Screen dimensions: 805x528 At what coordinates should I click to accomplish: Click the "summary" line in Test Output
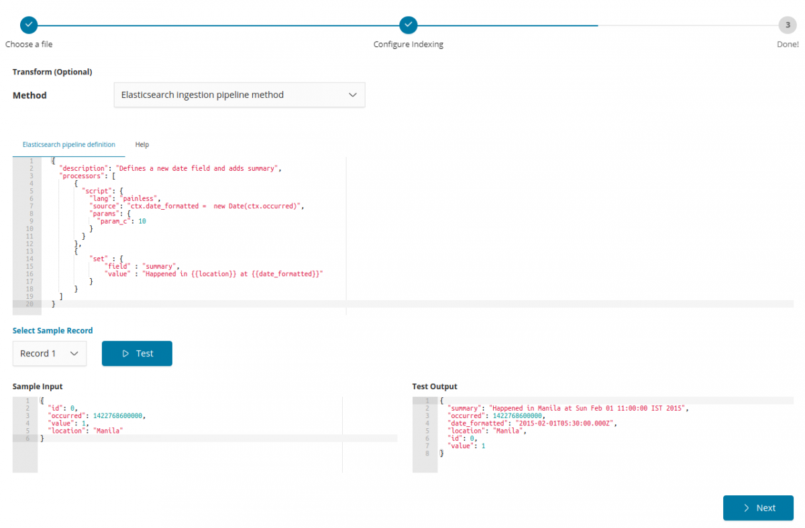(x=568, y=408)
